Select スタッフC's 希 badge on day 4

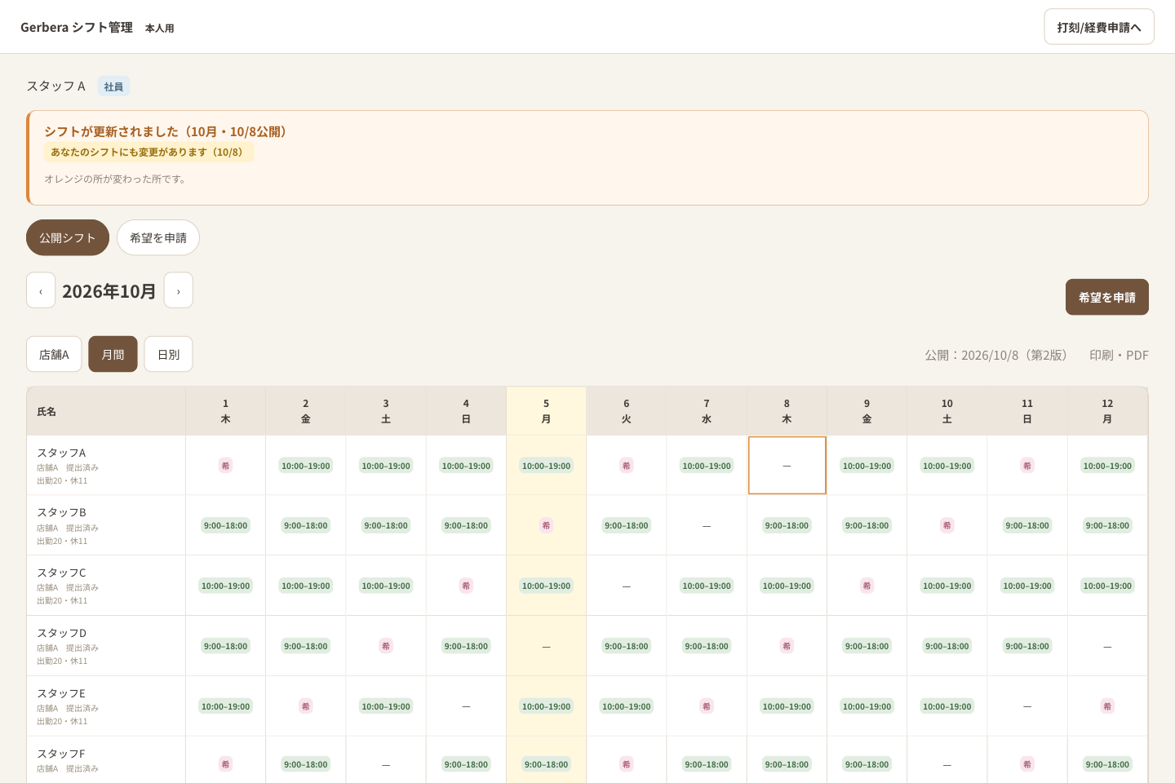click(x=466, y=586)
